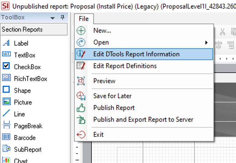The image size is (236, 163).
Task: Click the ToolBox panel title bar
Action: 34,18
